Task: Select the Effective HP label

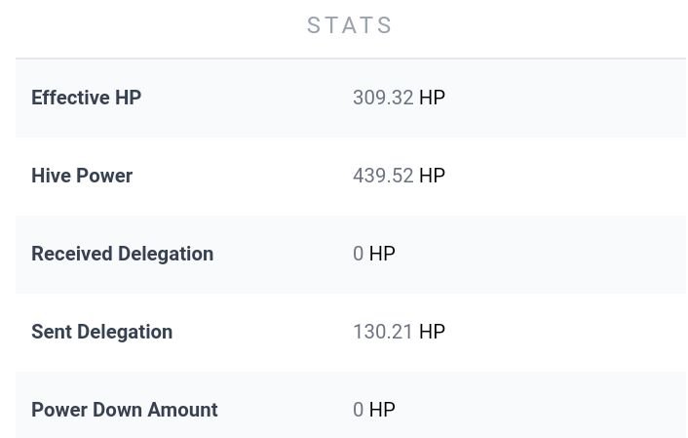Action: 86,98
